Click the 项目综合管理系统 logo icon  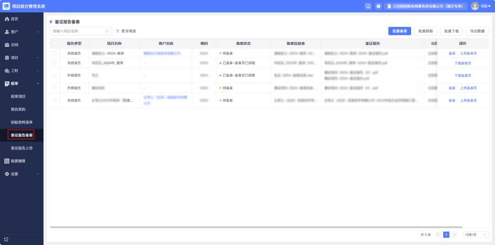[6, 6]
